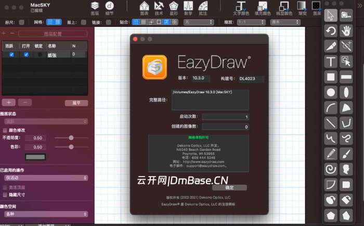Select the straight line tool
Viewport: 364px width, 226px height.
point(331,123)
